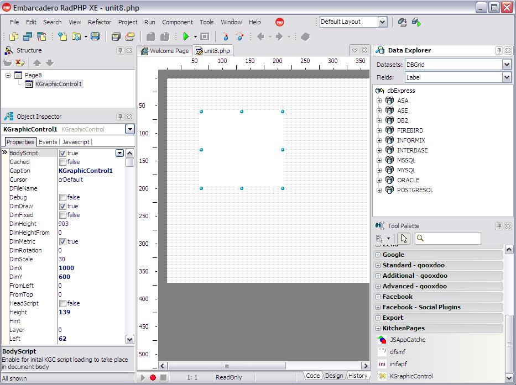This screenshot has width=516, height=385.
Task: Click the first toolbar icon showing yellow pages
Action: coord(14,36)
